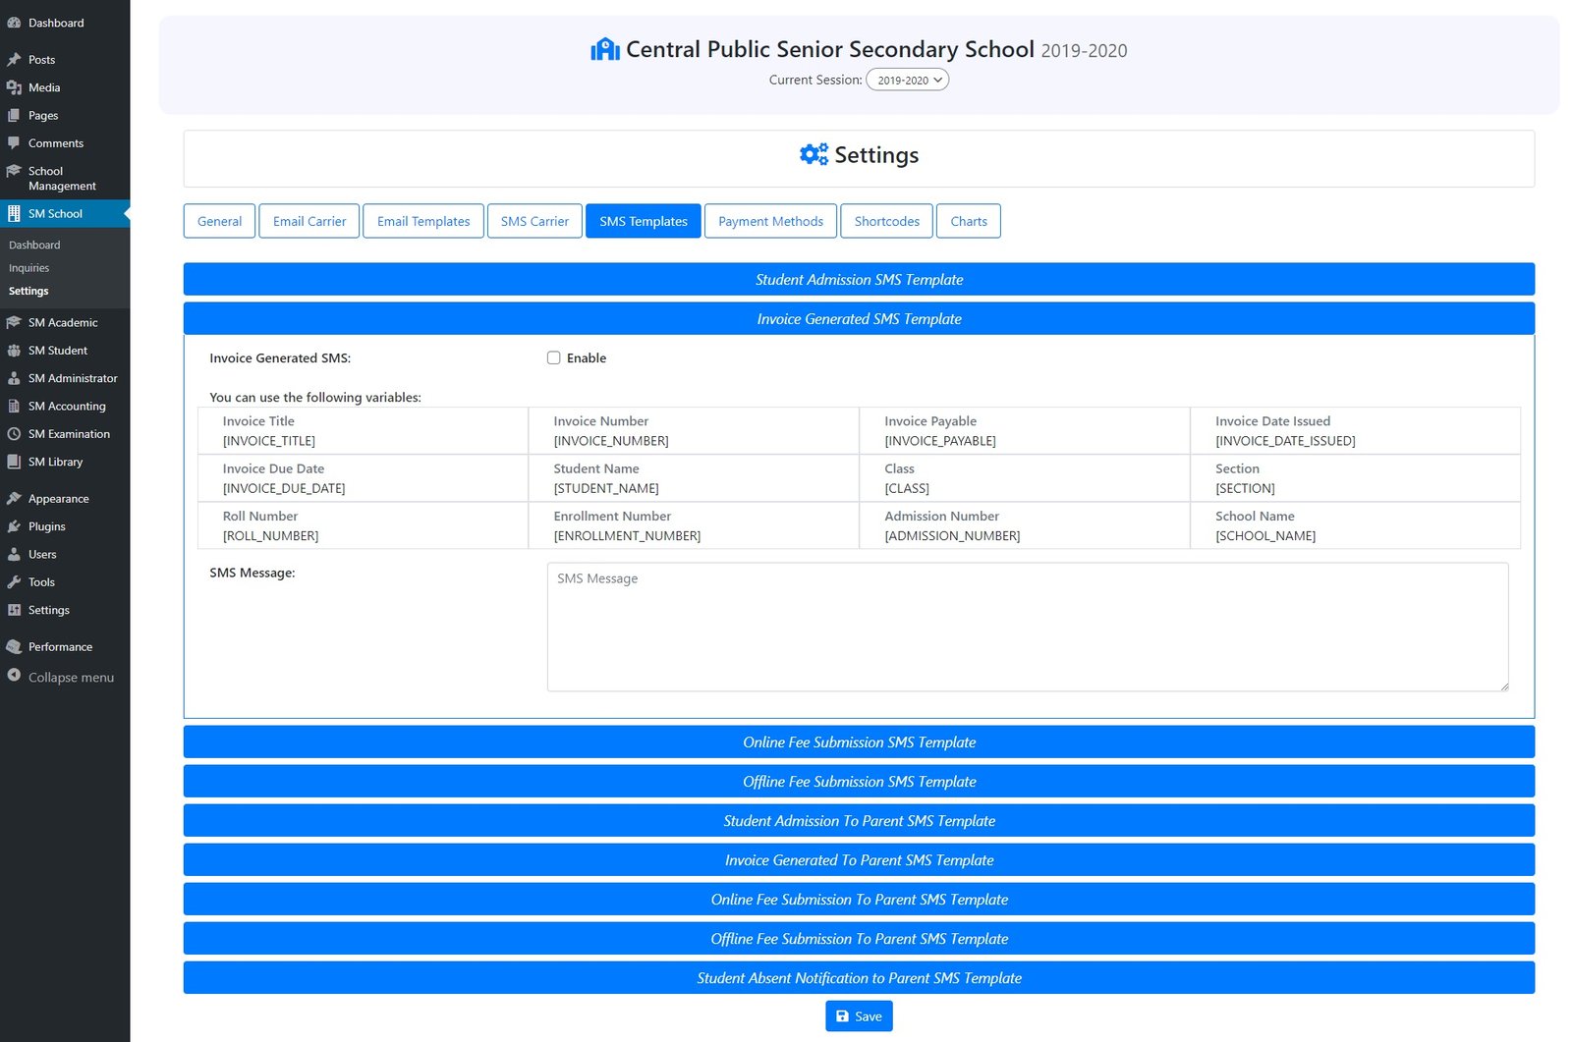Click the gears icon beside Settings heading
Image resolution: width=1572 pixels, height=1042 pixels.
pos(814,154)
